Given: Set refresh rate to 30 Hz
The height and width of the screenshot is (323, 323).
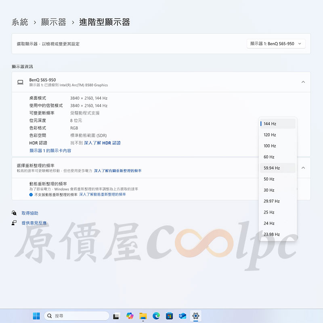Looking at the screenshot, I should click(278, 190).
